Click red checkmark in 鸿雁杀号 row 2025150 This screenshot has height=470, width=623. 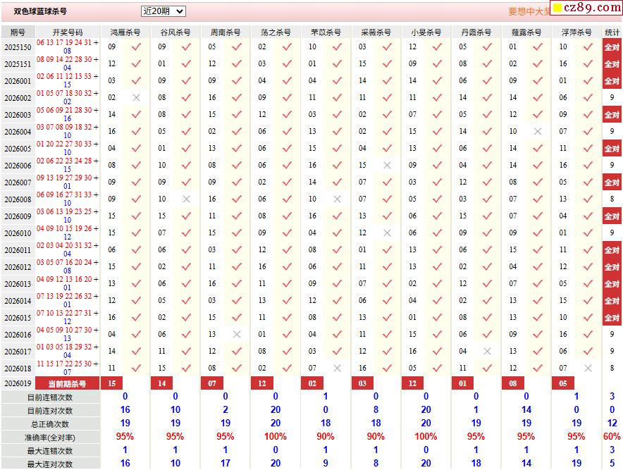click(136, 47)
